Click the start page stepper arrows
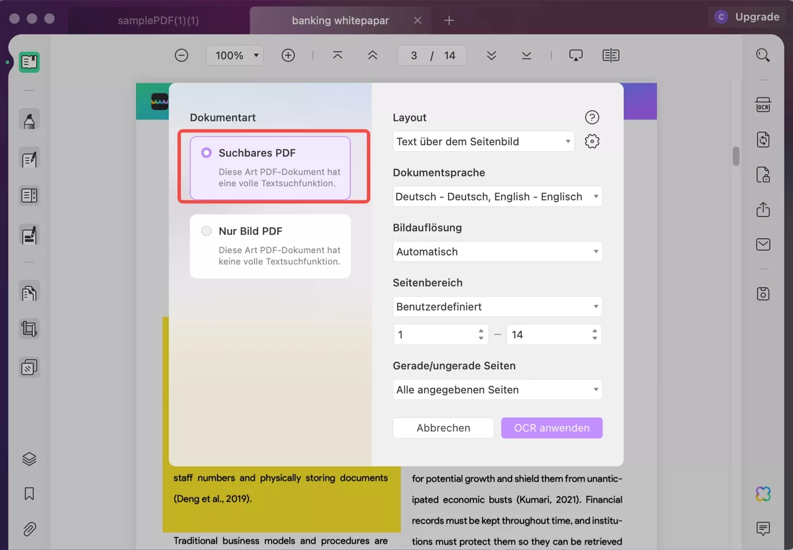 (481, 334)
